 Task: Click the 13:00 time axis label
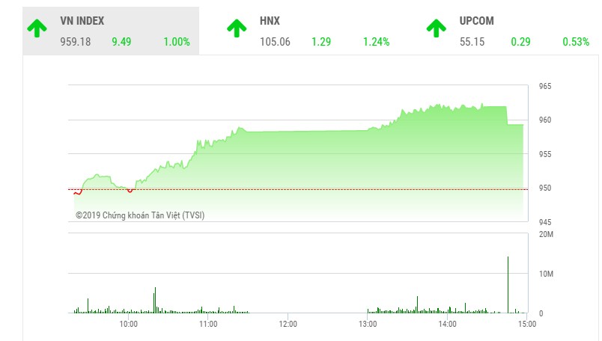[368, 324]
